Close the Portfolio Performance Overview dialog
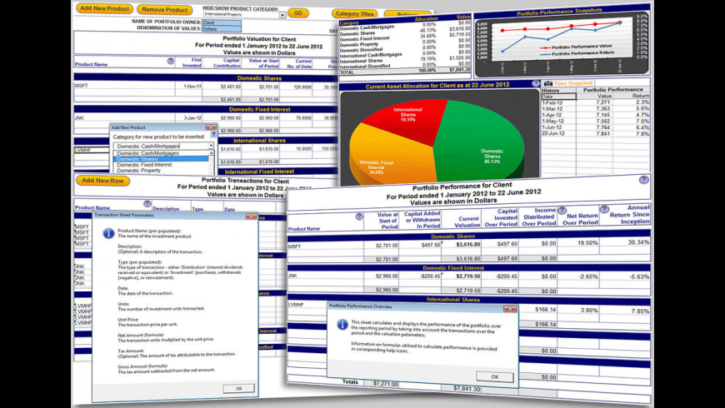725x408 pixels. [510, 309]
